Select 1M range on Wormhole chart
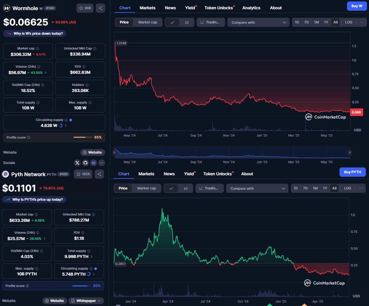Viewport: 369px width, 306px height. coord(316,22)
